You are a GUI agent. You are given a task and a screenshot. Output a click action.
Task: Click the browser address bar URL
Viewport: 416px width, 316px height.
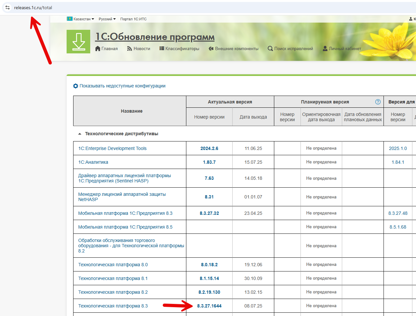[33, 8]
